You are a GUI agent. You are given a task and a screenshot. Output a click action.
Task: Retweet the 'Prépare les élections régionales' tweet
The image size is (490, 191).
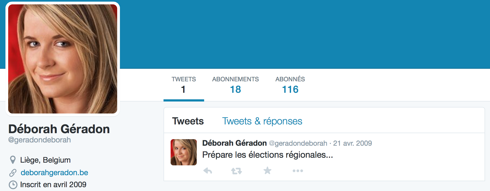coord(236,171)
